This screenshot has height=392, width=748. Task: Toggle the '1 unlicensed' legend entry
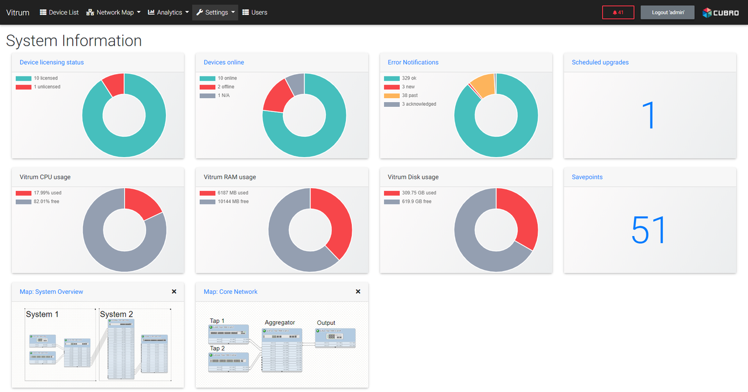click(38, 87)
